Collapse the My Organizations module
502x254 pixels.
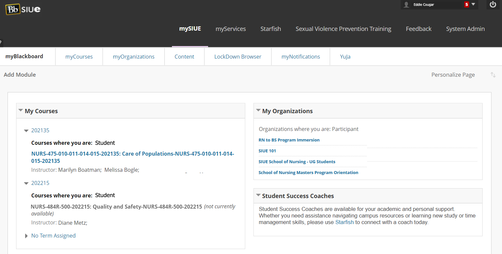point(258,111)
